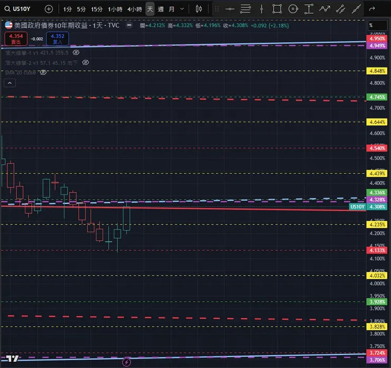Click the red 3.724% price label

(x=377, y=353)
